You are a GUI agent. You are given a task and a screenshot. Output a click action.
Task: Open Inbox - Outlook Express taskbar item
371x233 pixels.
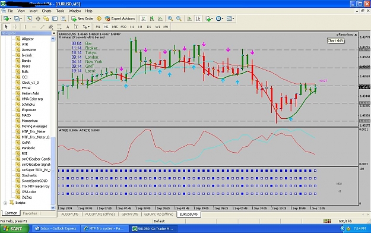(56, 228)
